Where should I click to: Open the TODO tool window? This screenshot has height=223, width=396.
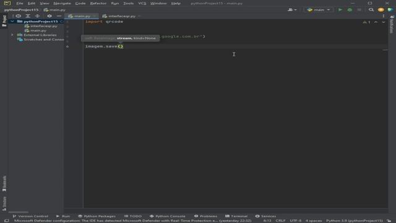[133, 216]
